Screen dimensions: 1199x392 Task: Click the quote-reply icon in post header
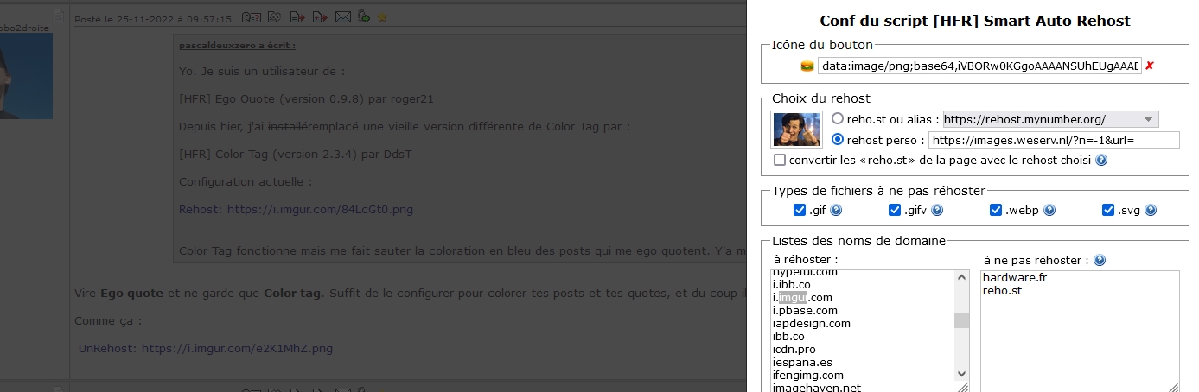tap(252, 16)
